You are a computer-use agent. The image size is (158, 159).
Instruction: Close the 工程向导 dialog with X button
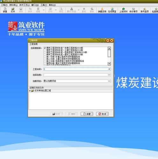coord(111,40)
